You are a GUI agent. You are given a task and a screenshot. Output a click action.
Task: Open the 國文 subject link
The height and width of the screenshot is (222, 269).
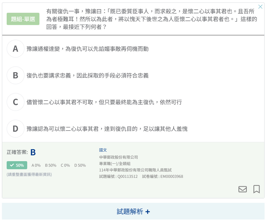[x=103, y=150]
